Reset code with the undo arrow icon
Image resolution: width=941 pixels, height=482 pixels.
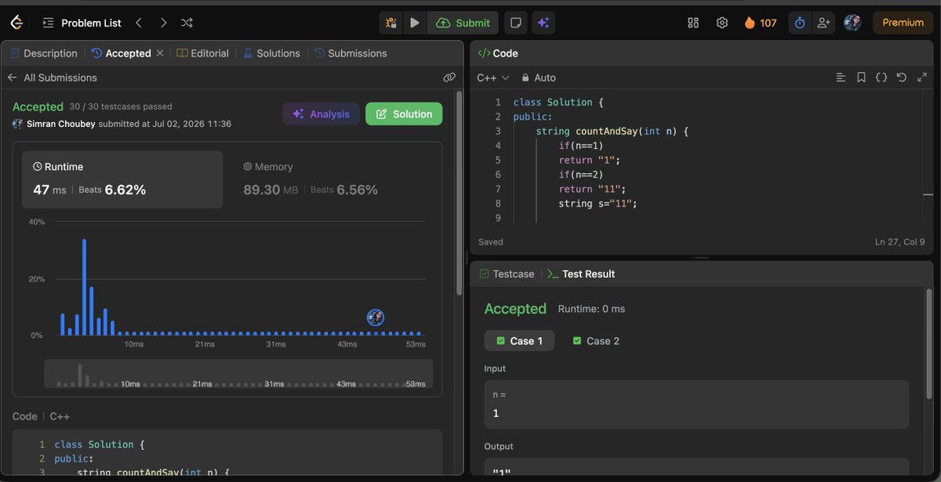(902, 78)
